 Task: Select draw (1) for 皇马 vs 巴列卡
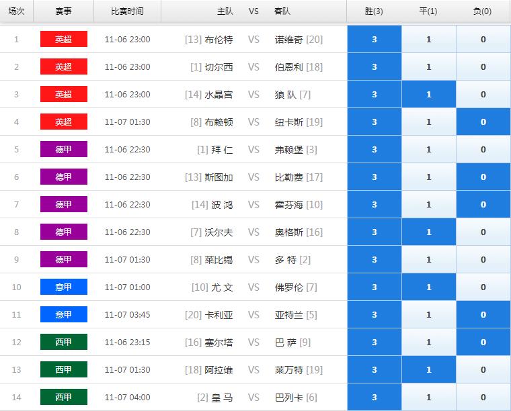(428, 397)
